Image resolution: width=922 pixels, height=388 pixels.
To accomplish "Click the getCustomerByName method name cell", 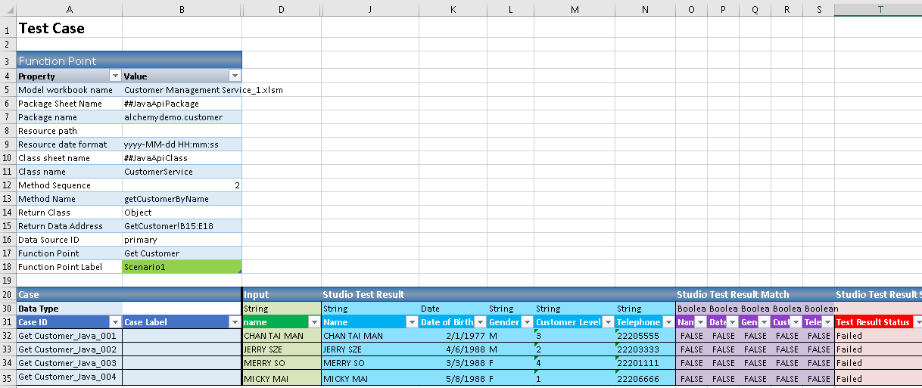I will pyautogui.click(x=182, y=199).
